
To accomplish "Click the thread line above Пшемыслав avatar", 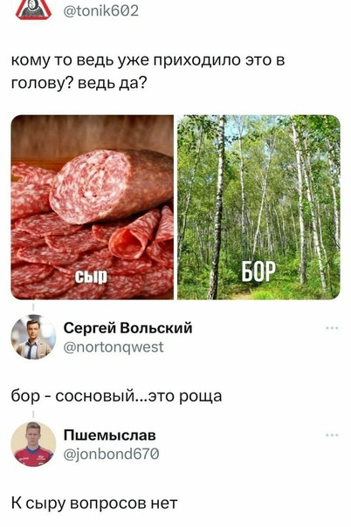I will 33,414.
